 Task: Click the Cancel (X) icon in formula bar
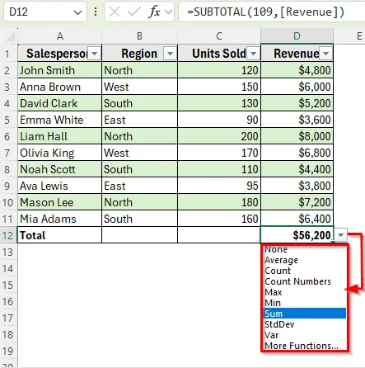coord(114,12)
